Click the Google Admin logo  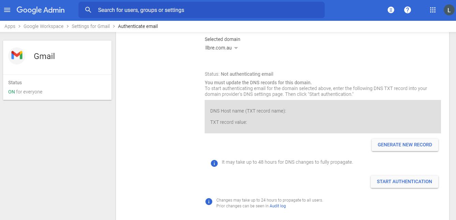click(41, 10)
